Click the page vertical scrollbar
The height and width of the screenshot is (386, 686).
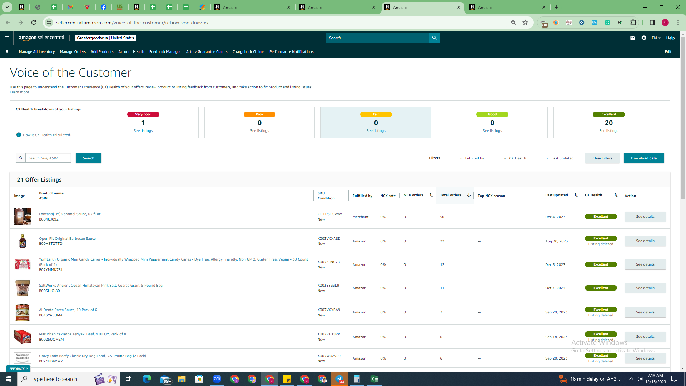coord(683,118)
